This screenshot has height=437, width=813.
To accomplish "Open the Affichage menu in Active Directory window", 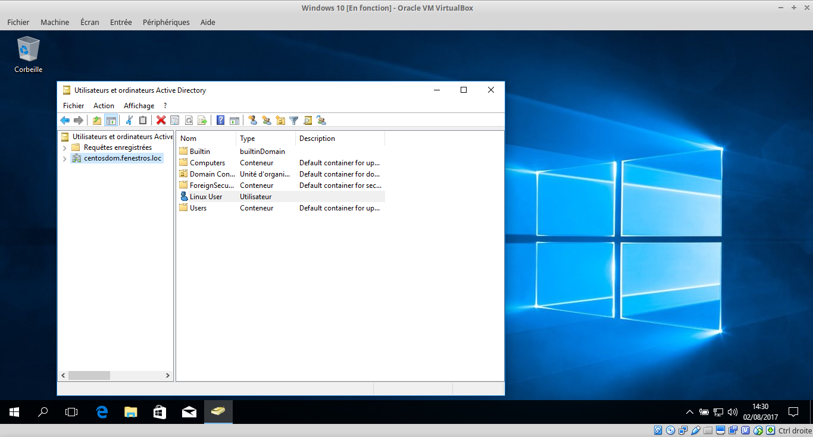I will (x=139, y=105).
